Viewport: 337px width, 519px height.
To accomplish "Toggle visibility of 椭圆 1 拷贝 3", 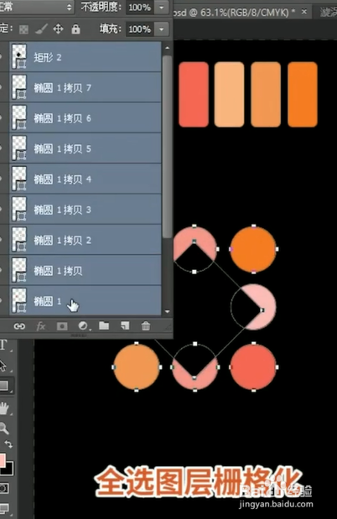I will (x=3, y=210).
